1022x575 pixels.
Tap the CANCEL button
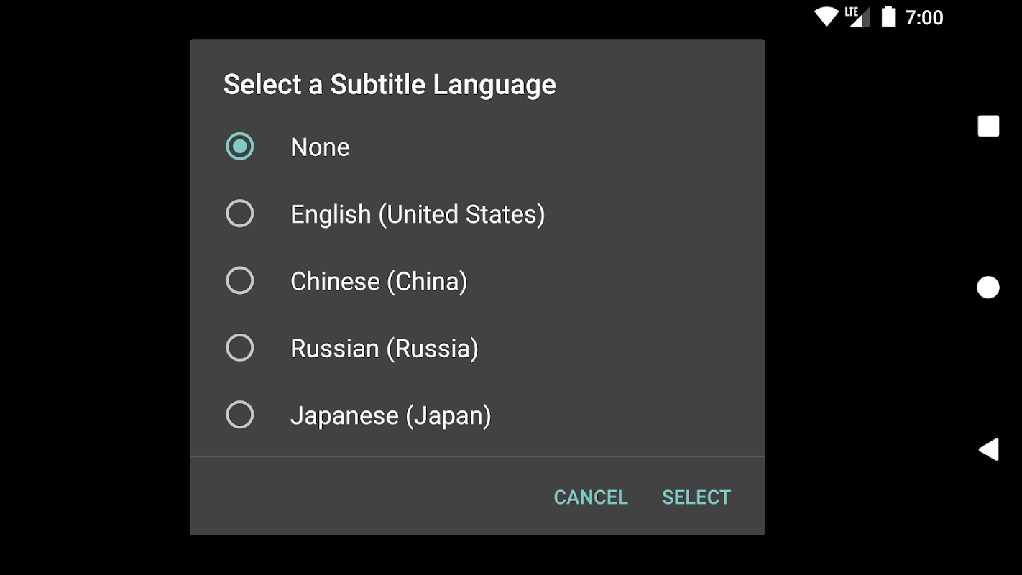(591, 497)
